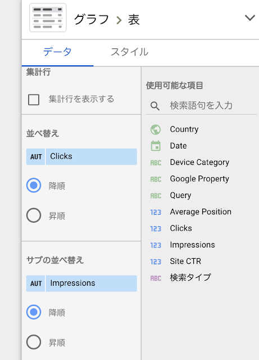259x360 pixels.
Task: Click the globe icon beside Country
Action: pyautogui.click(x=156, y=129)
